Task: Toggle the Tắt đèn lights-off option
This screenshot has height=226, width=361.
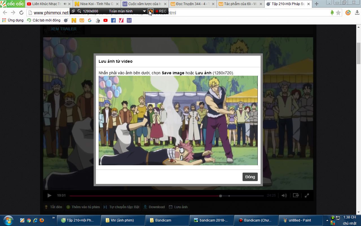Action: [53, 207]
